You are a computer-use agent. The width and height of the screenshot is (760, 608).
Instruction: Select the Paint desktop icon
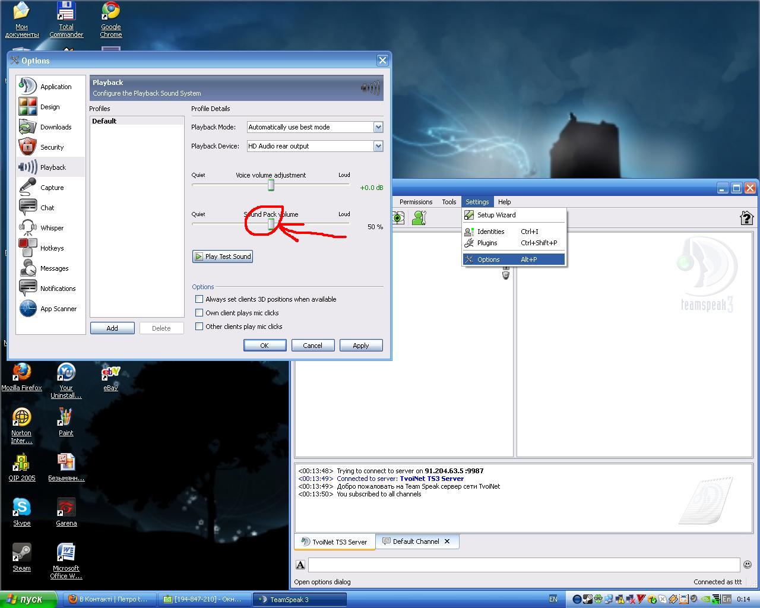[66, 423]
